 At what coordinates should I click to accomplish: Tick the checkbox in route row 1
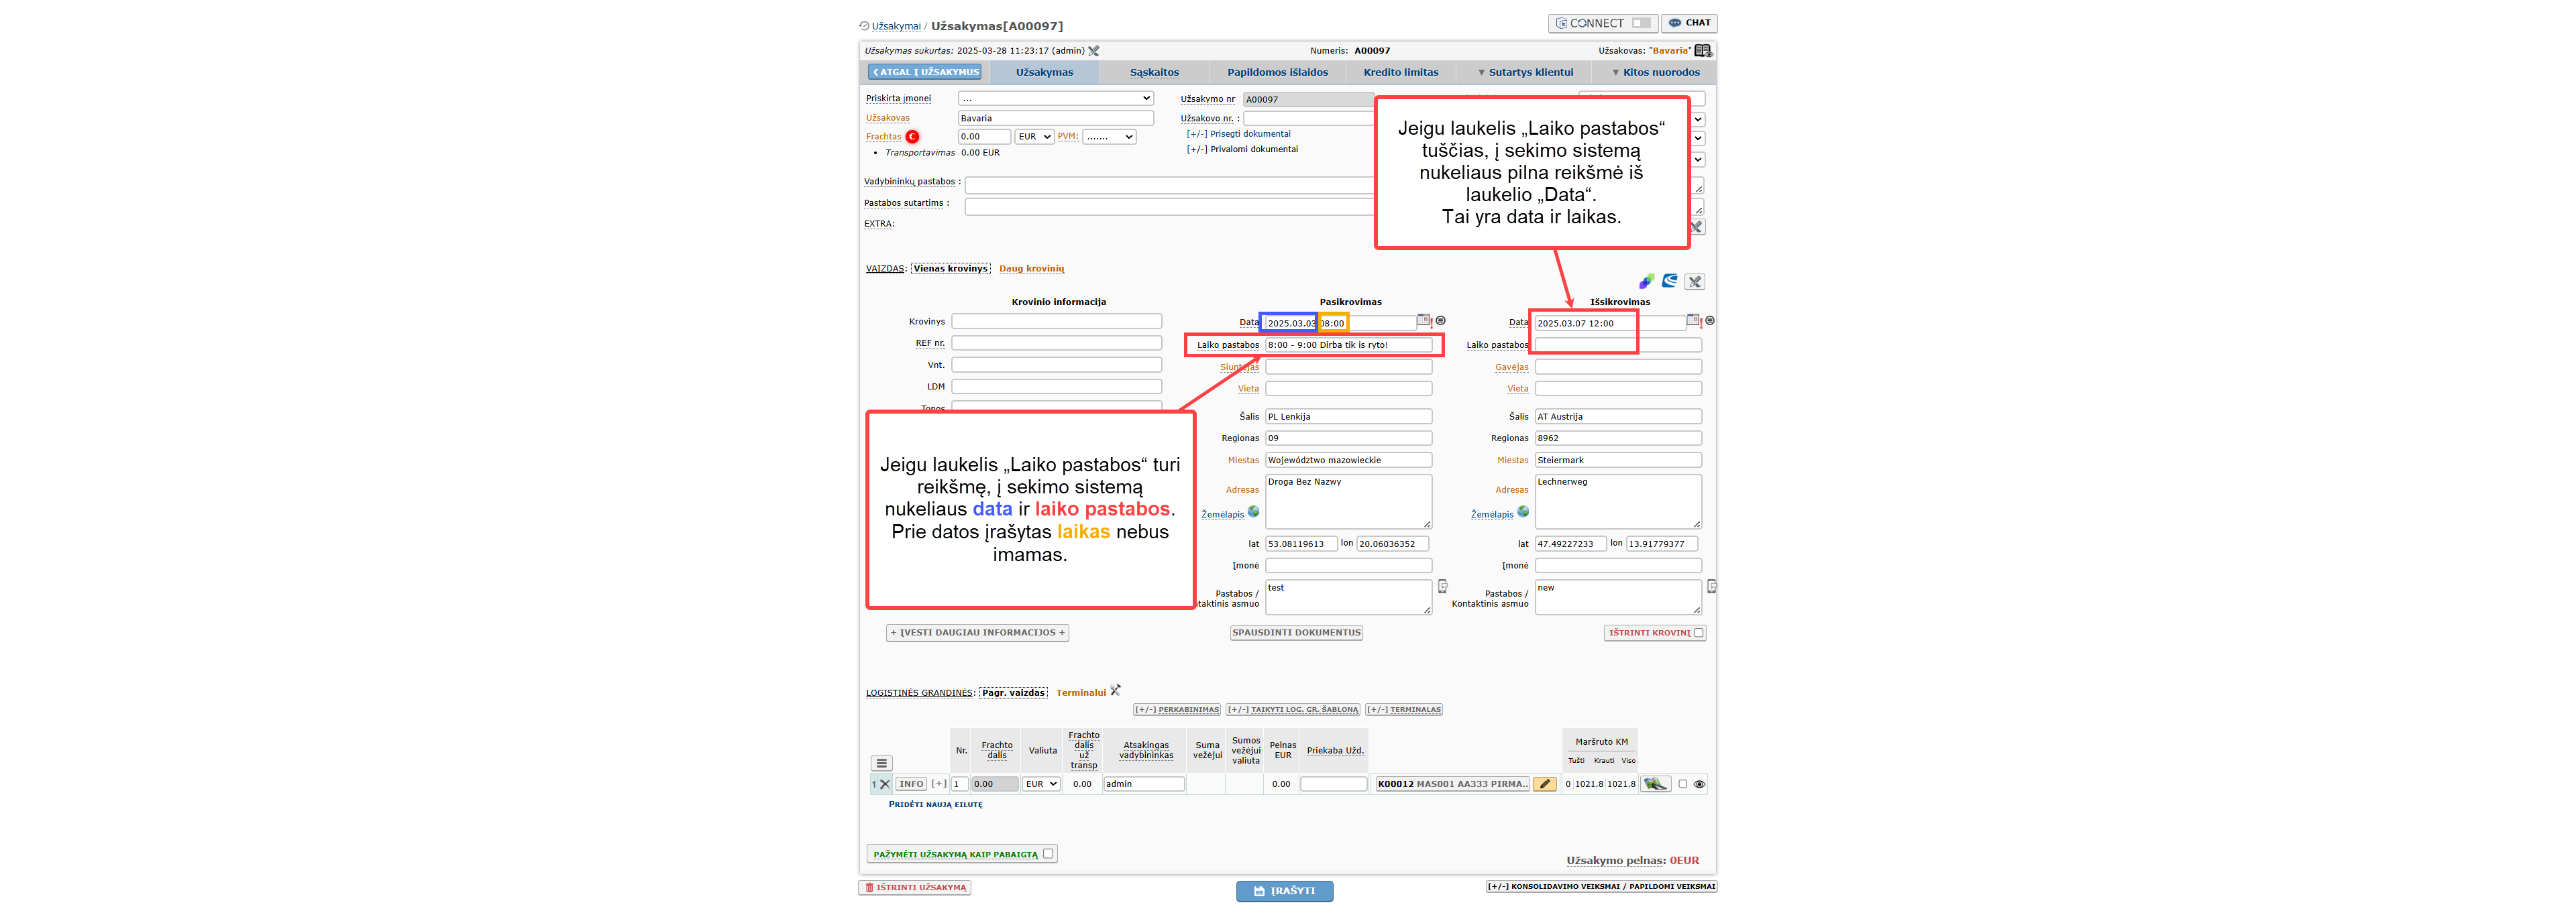[x=1683, y=785]
